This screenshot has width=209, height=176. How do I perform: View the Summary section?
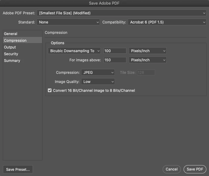(x=23, y=60)
